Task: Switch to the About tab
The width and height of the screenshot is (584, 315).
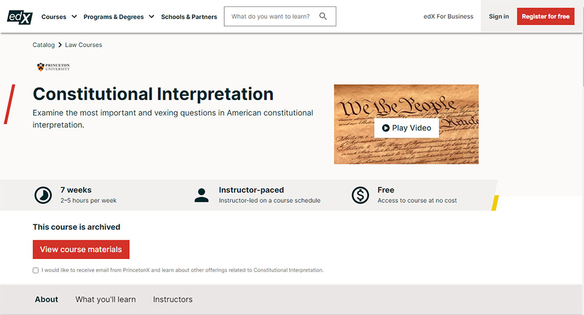Action: [x=47, y=299]
